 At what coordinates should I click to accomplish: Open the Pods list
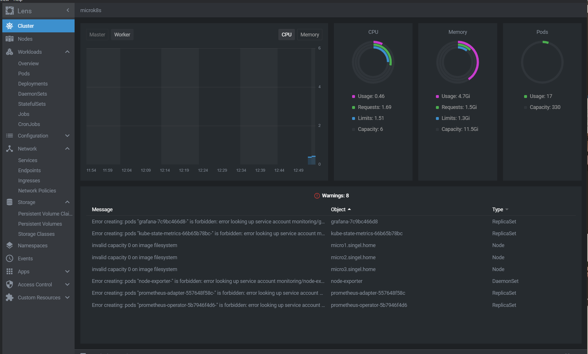(x=24, y=73)
